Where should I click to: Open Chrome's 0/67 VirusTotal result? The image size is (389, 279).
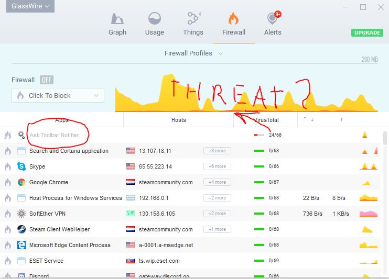[274, 182]
